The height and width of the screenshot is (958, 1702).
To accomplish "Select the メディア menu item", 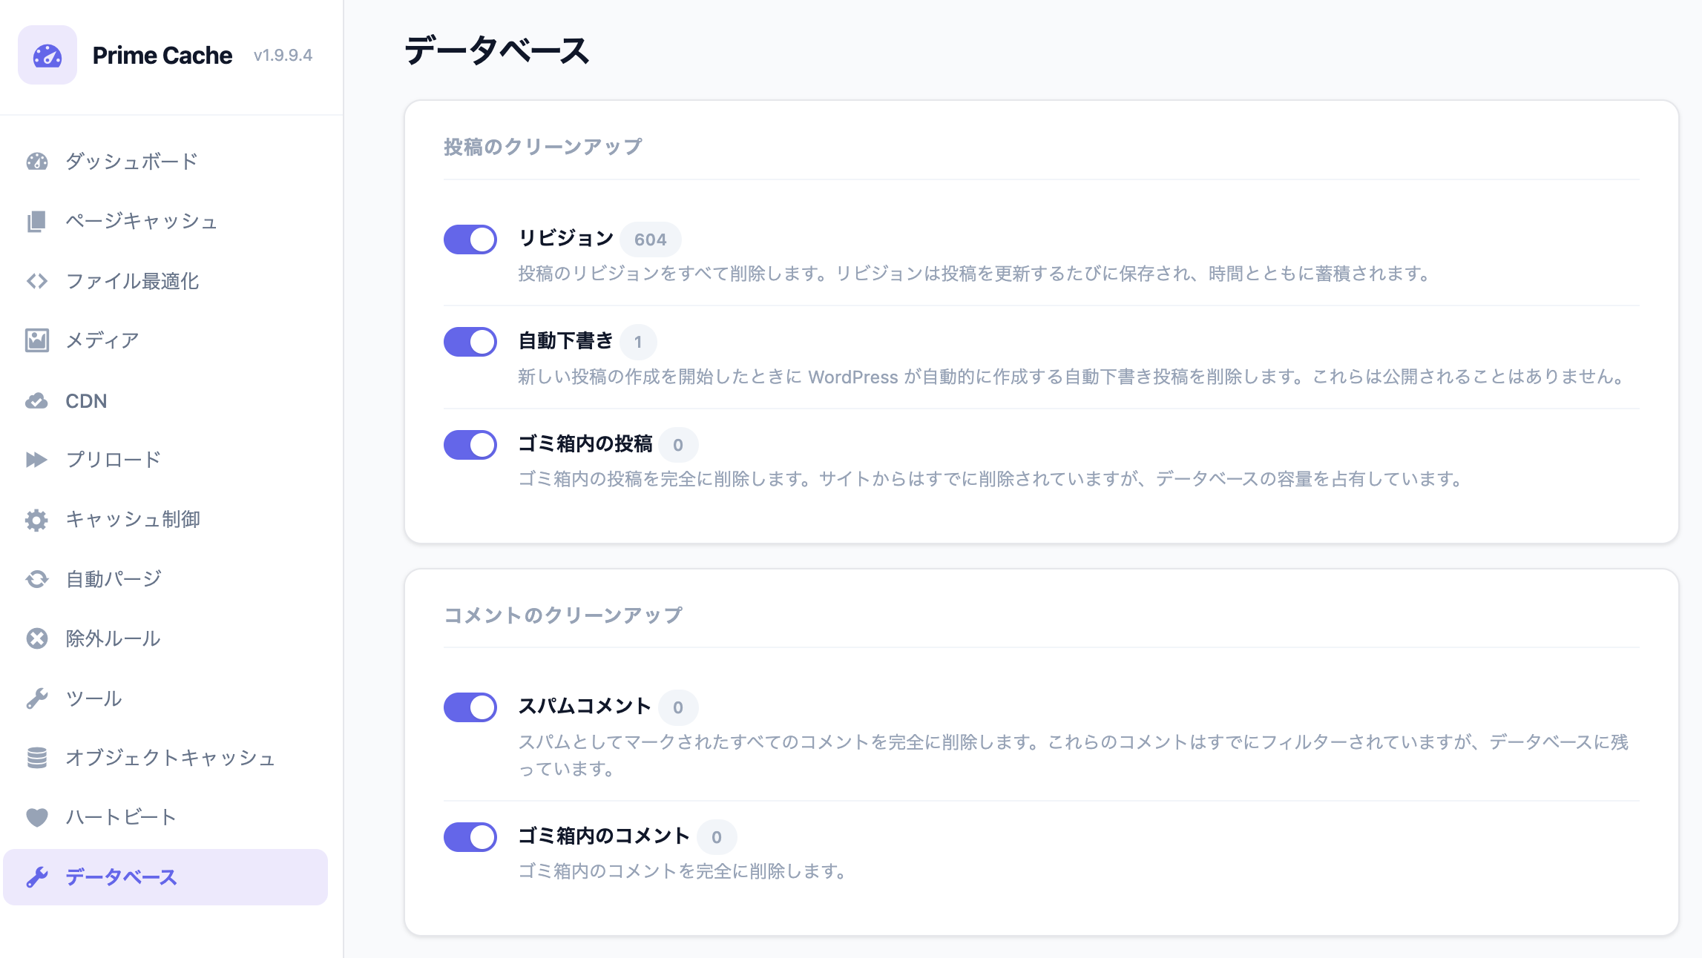I will [165, 340].
